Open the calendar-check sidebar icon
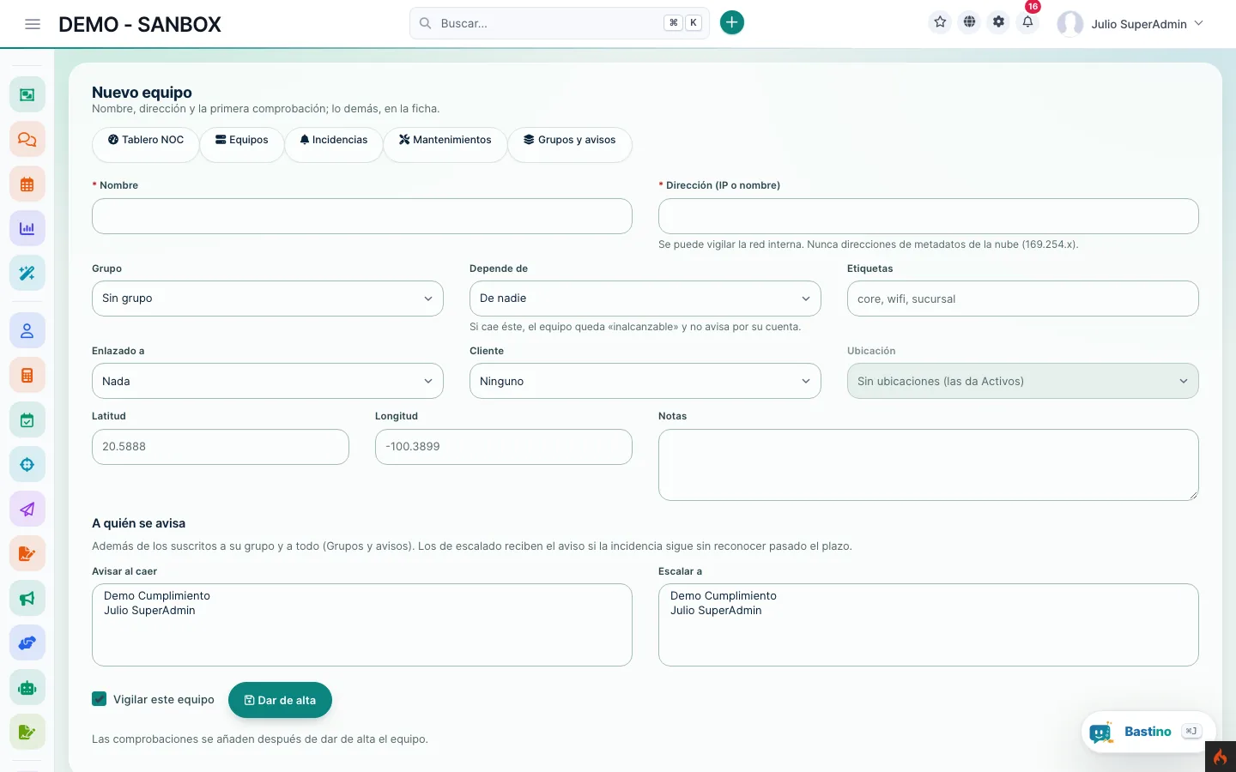 pyautogui.click(x=27, y=419)
